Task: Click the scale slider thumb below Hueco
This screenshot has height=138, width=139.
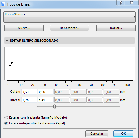Action: [55, 107]
